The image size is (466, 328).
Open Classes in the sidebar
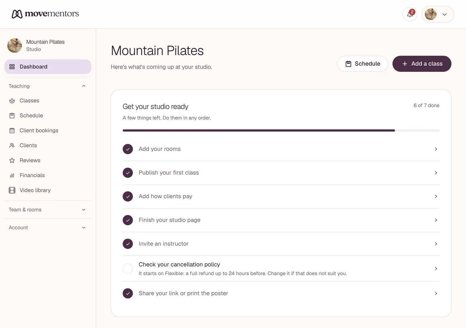coord(48,101)
